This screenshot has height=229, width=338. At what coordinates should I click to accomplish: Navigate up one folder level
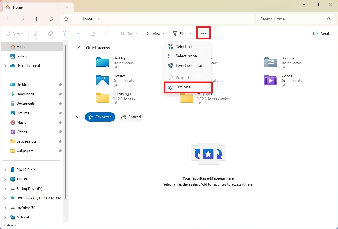pos(36,19)
